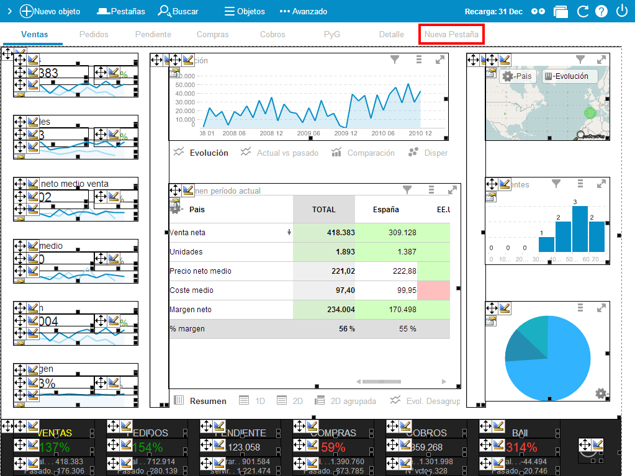635x476 pixels.
Task: Click the power logout icon
Action: [x=621, y=11]
